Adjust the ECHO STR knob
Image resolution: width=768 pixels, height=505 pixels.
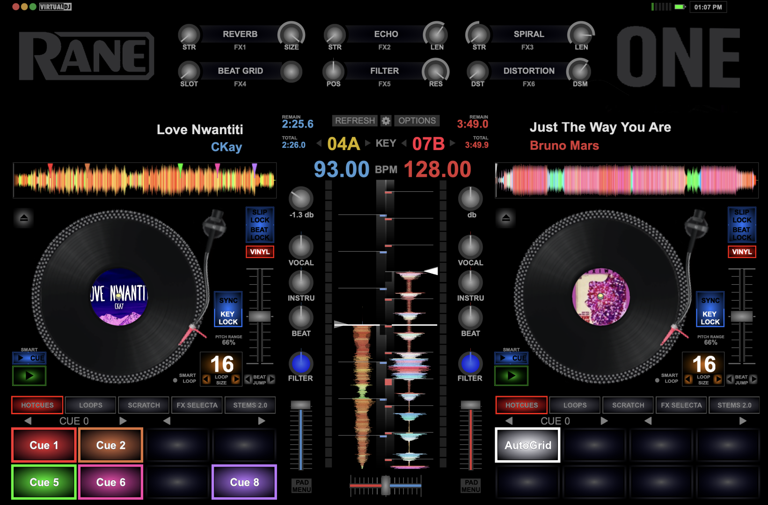335,35
